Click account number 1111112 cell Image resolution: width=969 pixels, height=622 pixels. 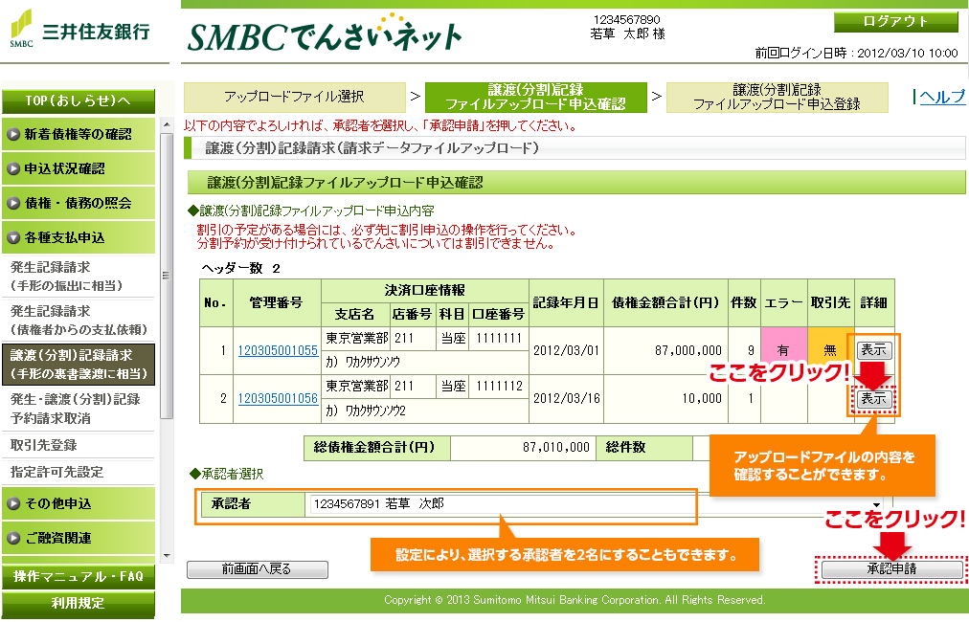499,386
